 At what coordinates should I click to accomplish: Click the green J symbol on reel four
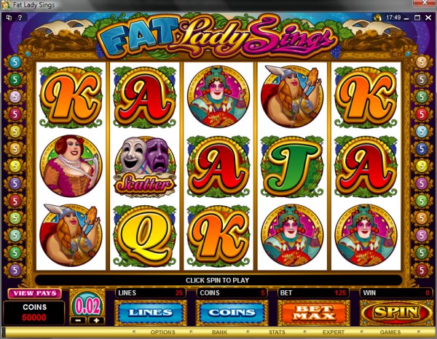[x=292, y=166]
